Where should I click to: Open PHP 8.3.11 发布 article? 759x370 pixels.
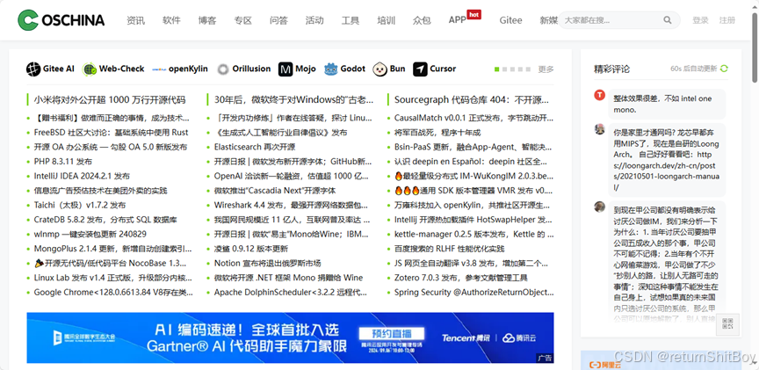click(x=63, y=161)
